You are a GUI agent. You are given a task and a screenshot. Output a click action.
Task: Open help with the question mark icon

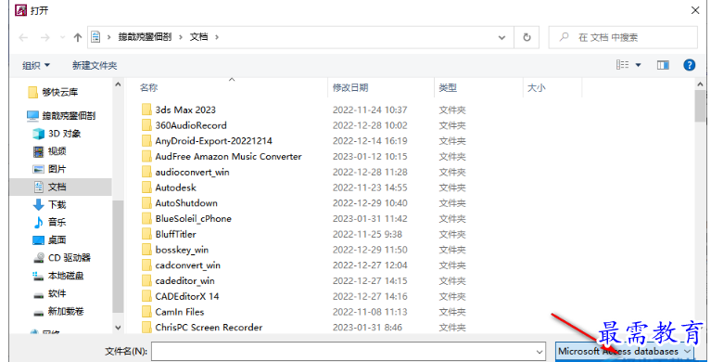[690, 65]
